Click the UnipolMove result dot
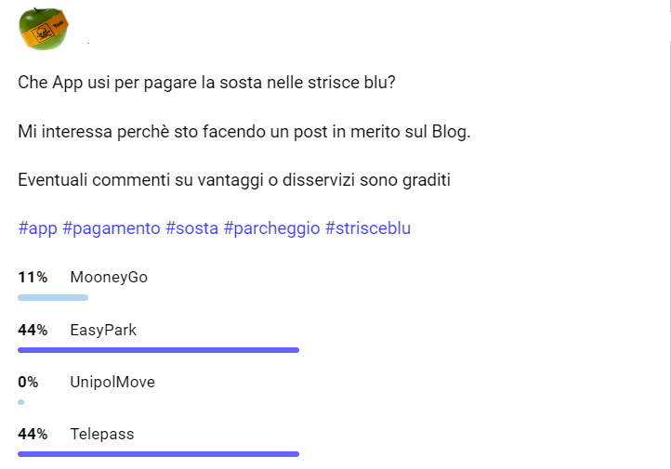This screenshot has width=671, height=469. tap(20, 402)
